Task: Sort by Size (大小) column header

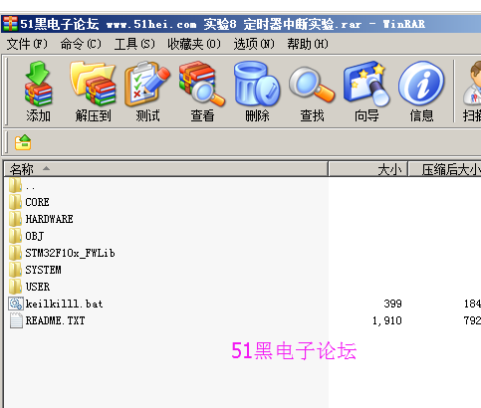Action: coord(368,169)
